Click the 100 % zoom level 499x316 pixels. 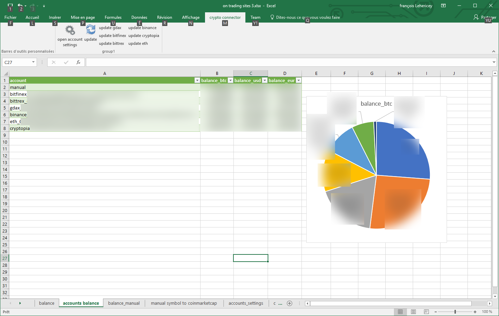(x=487, y=312)
